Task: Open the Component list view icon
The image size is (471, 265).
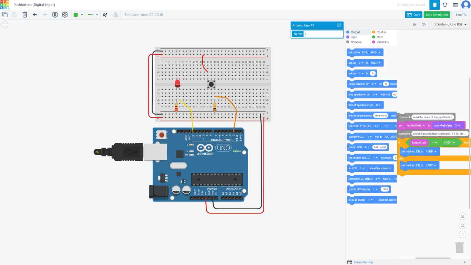Action: click(455, 5)
